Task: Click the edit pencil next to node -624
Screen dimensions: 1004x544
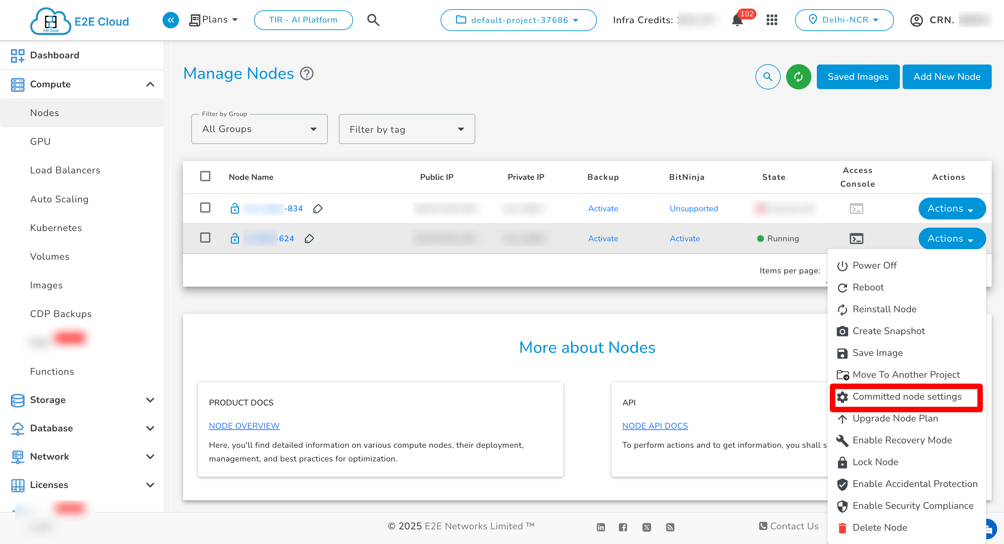Action: click(x=310, y=238)
